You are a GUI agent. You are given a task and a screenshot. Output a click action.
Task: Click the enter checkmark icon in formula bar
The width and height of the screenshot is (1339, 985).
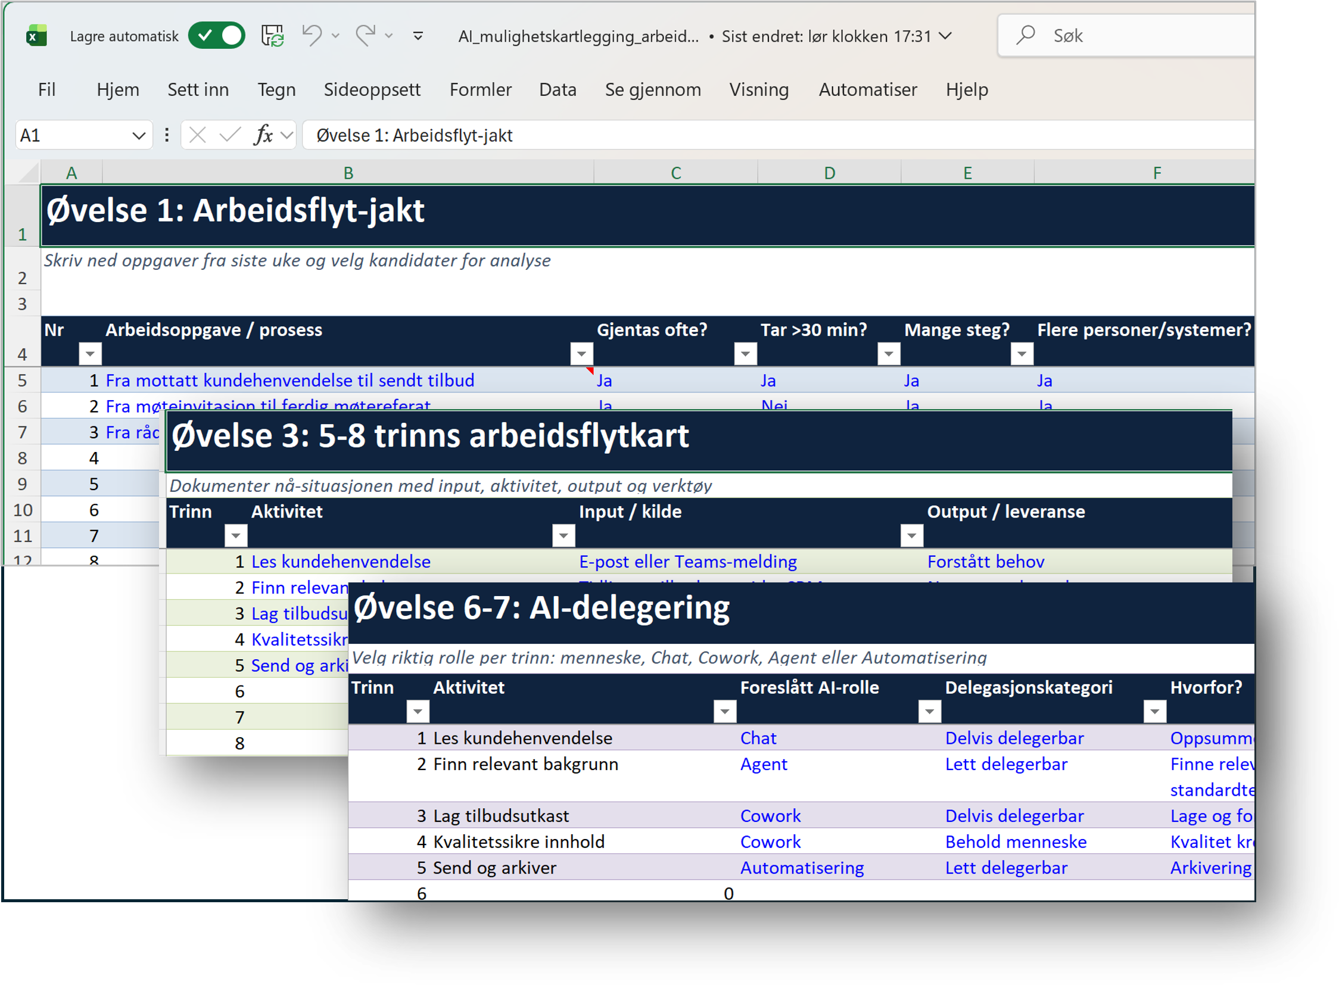230,135
